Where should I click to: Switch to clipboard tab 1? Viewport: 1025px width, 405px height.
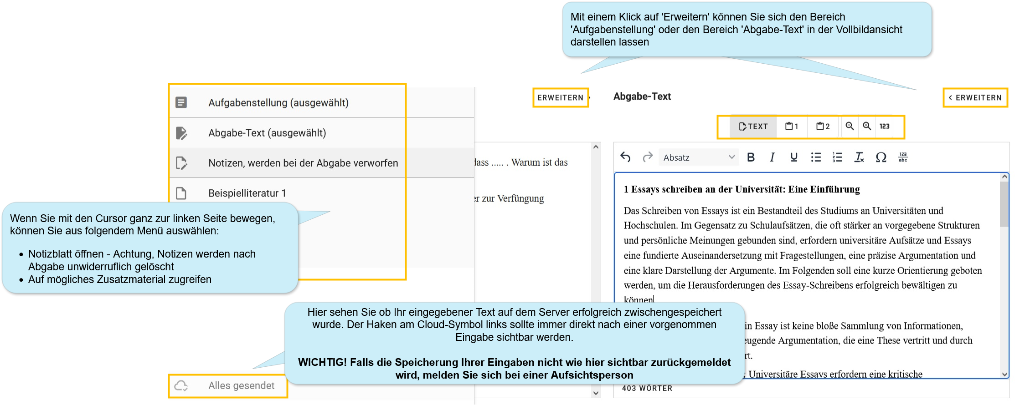pos(792,127)
